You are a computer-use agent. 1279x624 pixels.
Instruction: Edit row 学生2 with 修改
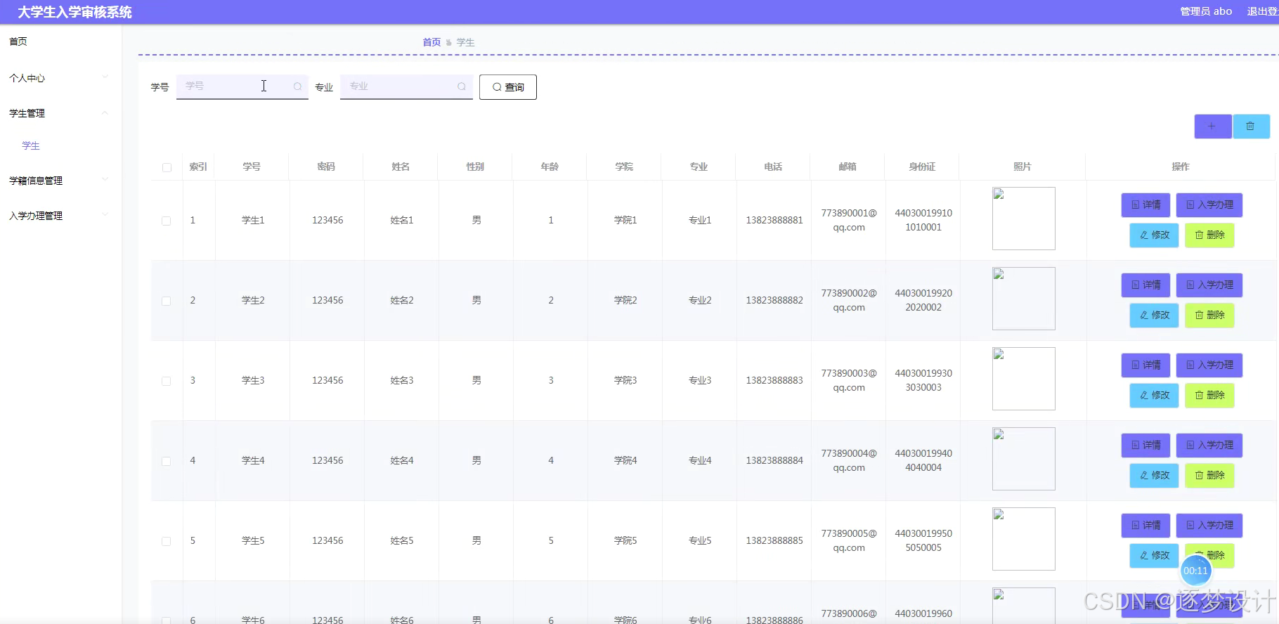(x=1154, y=316)
